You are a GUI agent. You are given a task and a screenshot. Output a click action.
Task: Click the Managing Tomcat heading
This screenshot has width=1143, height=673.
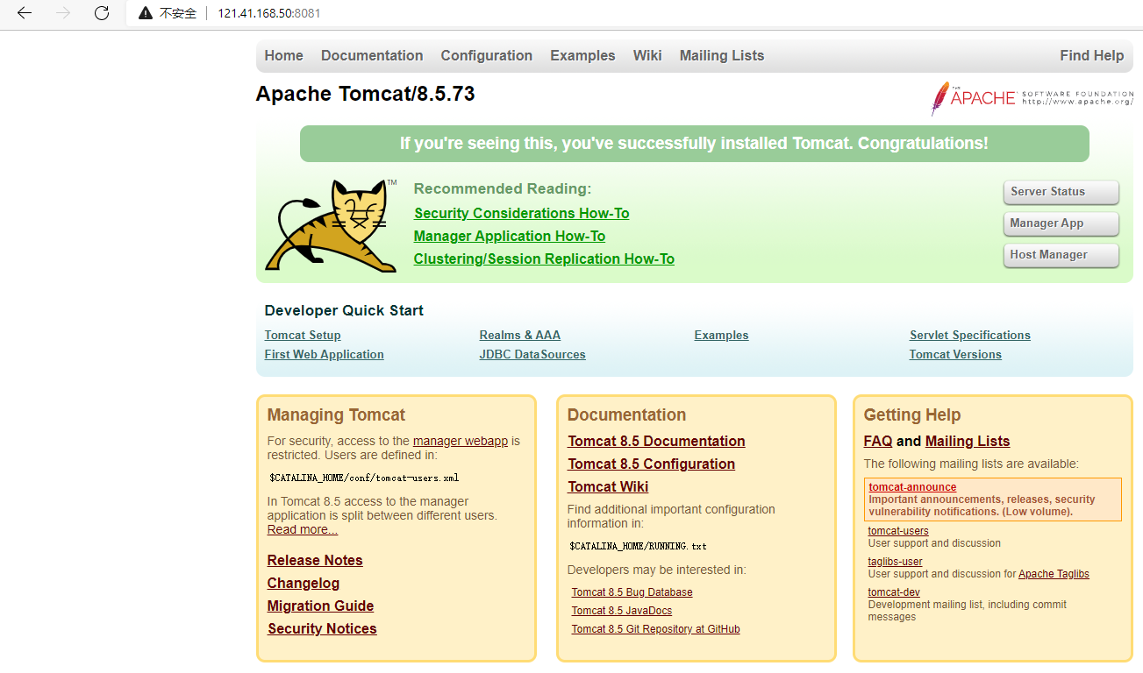coord(336,415)
